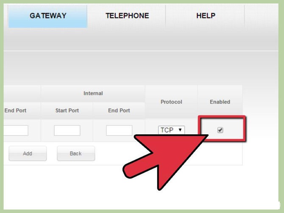Click the Add button

click(x=28, y=153)
